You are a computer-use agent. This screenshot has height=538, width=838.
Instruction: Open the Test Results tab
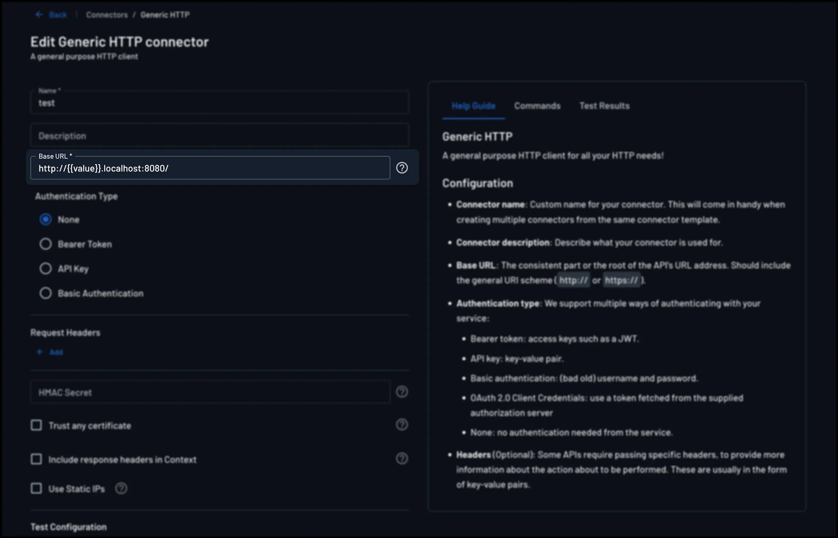click(x=604, y=106)
